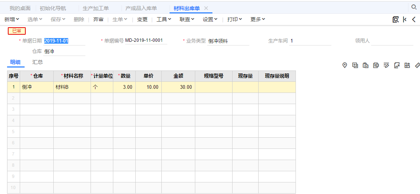
Task: Go to previous record with < arrow
Action: [414, 19]
